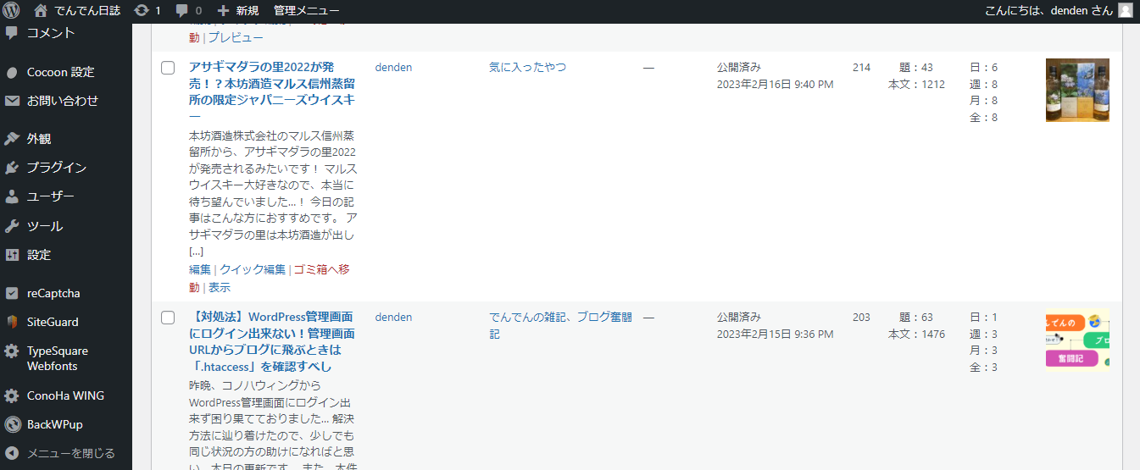The width and height of the screenshot is (1140, 470).
Task: Click post ID 203
Action: tap(861, 317)
